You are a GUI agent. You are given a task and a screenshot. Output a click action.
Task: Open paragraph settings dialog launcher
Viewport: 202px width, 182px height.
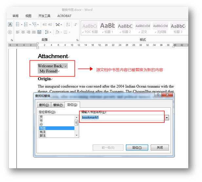[x=77, y=40]
